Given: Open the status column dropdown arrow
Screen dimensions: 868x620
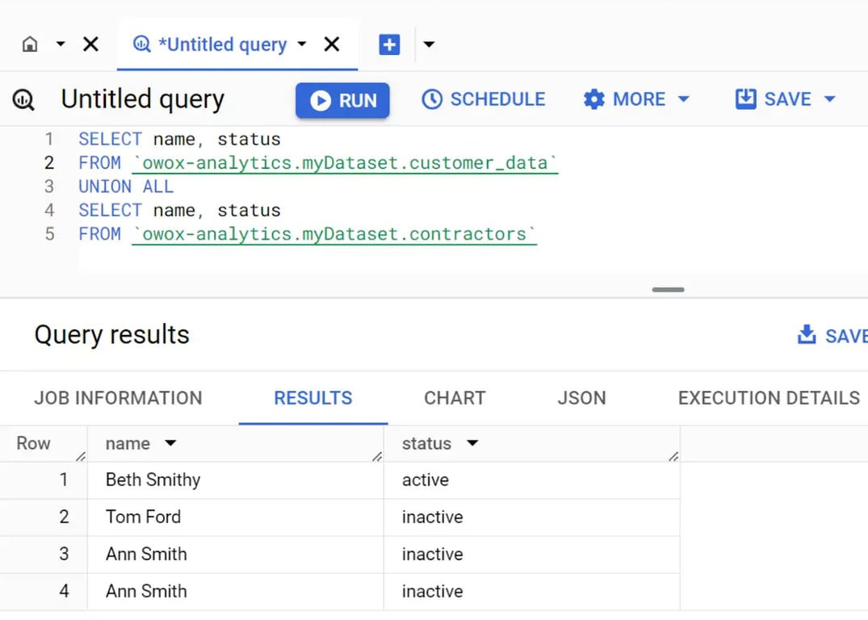Looking at the screenshot, I should point(472,443).
